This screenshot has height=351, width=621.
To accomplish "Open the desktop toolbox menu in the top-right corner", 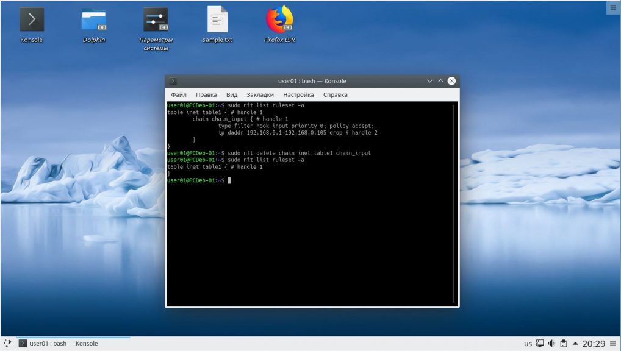I will pos(613,8).
